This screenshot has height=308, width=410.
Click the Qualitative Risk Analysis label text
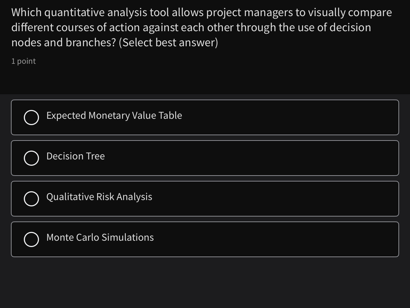click(99, 197)
